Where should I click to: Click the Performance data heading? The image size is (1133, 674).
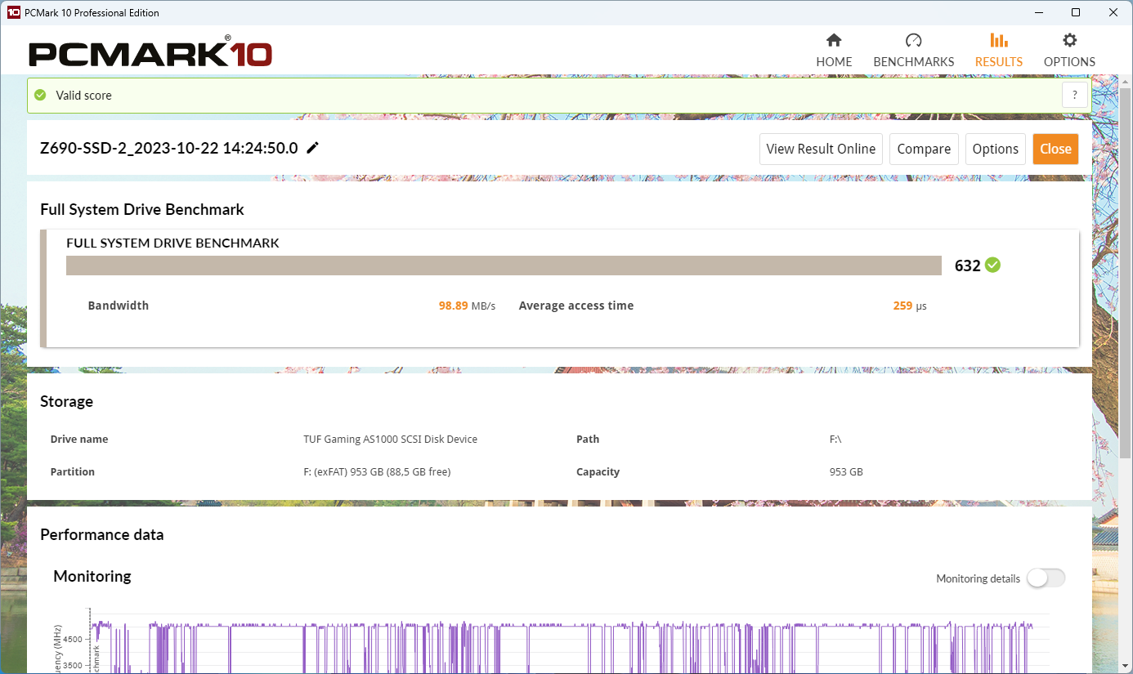click(x=102, y=535)
